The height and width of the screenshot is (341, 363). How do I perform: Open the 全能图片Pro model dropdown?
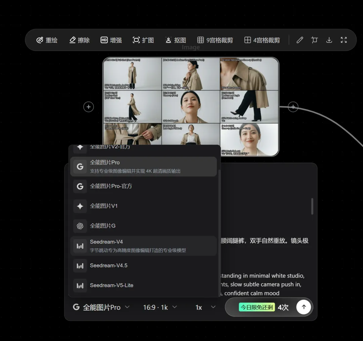pyautogui.click(x=101, y=307)
